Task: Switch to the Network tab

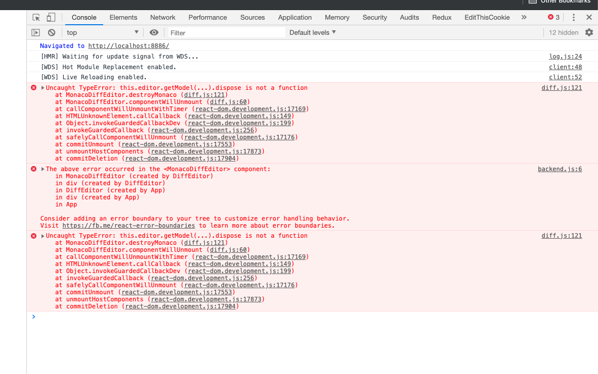Action: pyautogui.click(x=163, y=18)
